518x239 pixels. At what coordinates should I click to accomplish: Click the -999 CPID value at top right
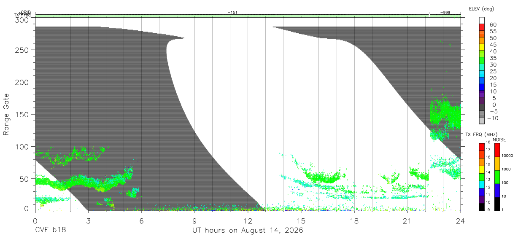445,13
